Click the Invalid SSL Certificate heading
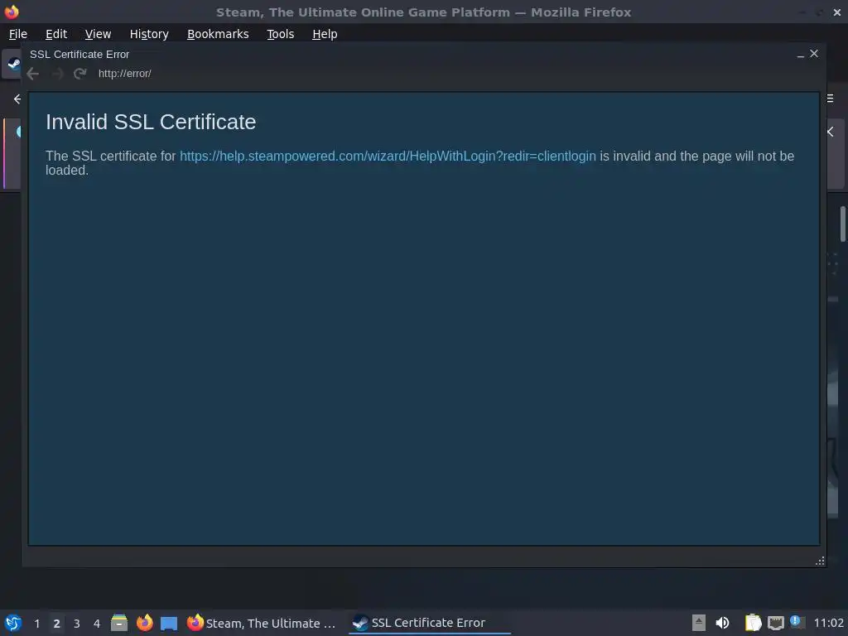Viewport: 848px width, 636px height. coord(151,123)
